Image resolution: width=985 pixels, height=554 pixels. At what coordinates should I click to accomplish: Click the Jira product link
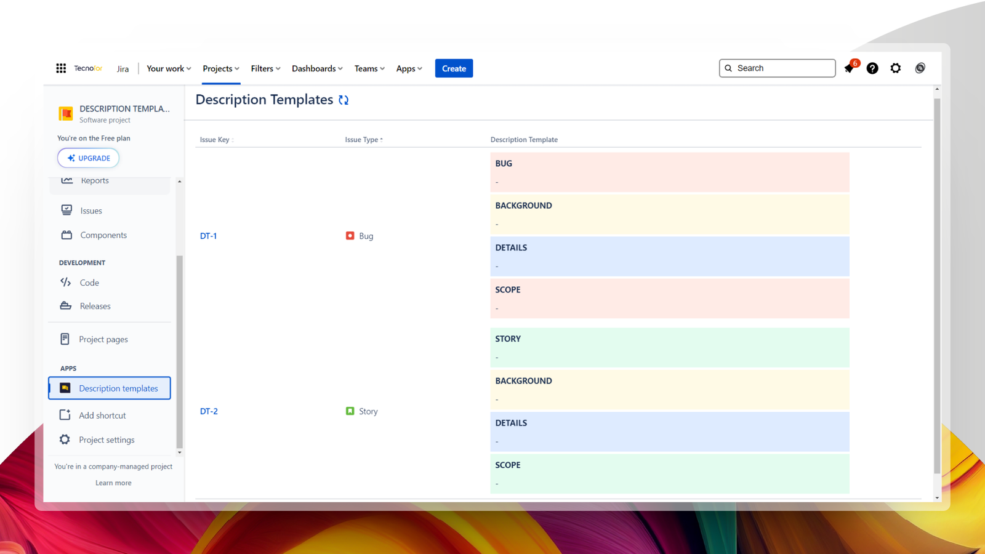click(x=123, y=69)
